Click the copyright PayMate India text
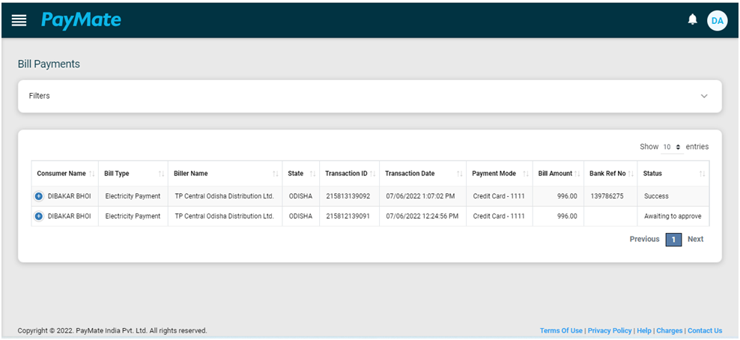This screenshot has width=740, height=340. [112, 330]
